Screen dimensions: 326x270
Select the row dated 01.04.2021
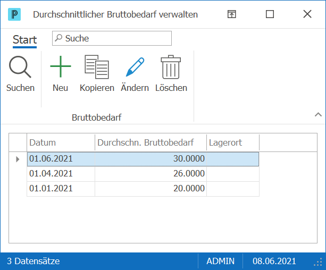[x=143, y=174]
